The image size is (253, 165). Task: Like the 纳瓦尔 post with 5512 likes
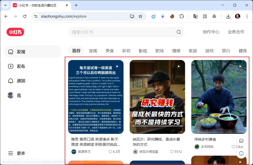[172, 152]
